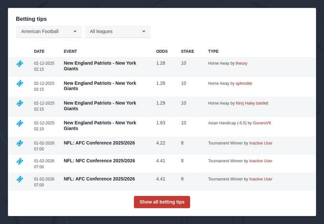Screen dimensions: 324x224
Task: Open NFL: NFC Conference 2025/2026 event
Action: 99,161
